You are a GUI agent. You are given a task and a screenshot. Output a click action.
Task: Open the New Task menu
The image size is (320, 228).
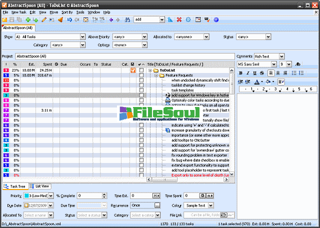pyautogui.click(x=19, y=12)
